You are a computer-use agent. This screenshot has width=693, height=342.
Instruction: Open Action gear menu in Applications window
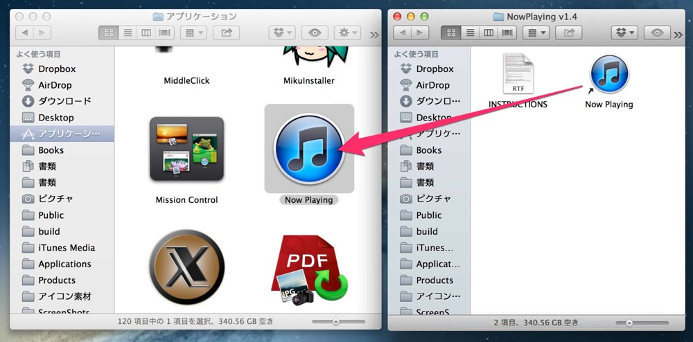click(347, 33)
